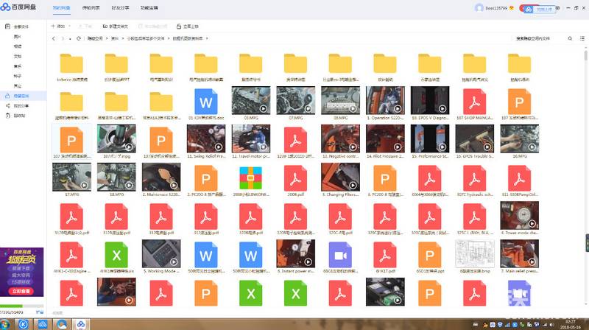Expand the dropdown arrow next to the upload button
589x330 pixels.
(x=69, y=27)
